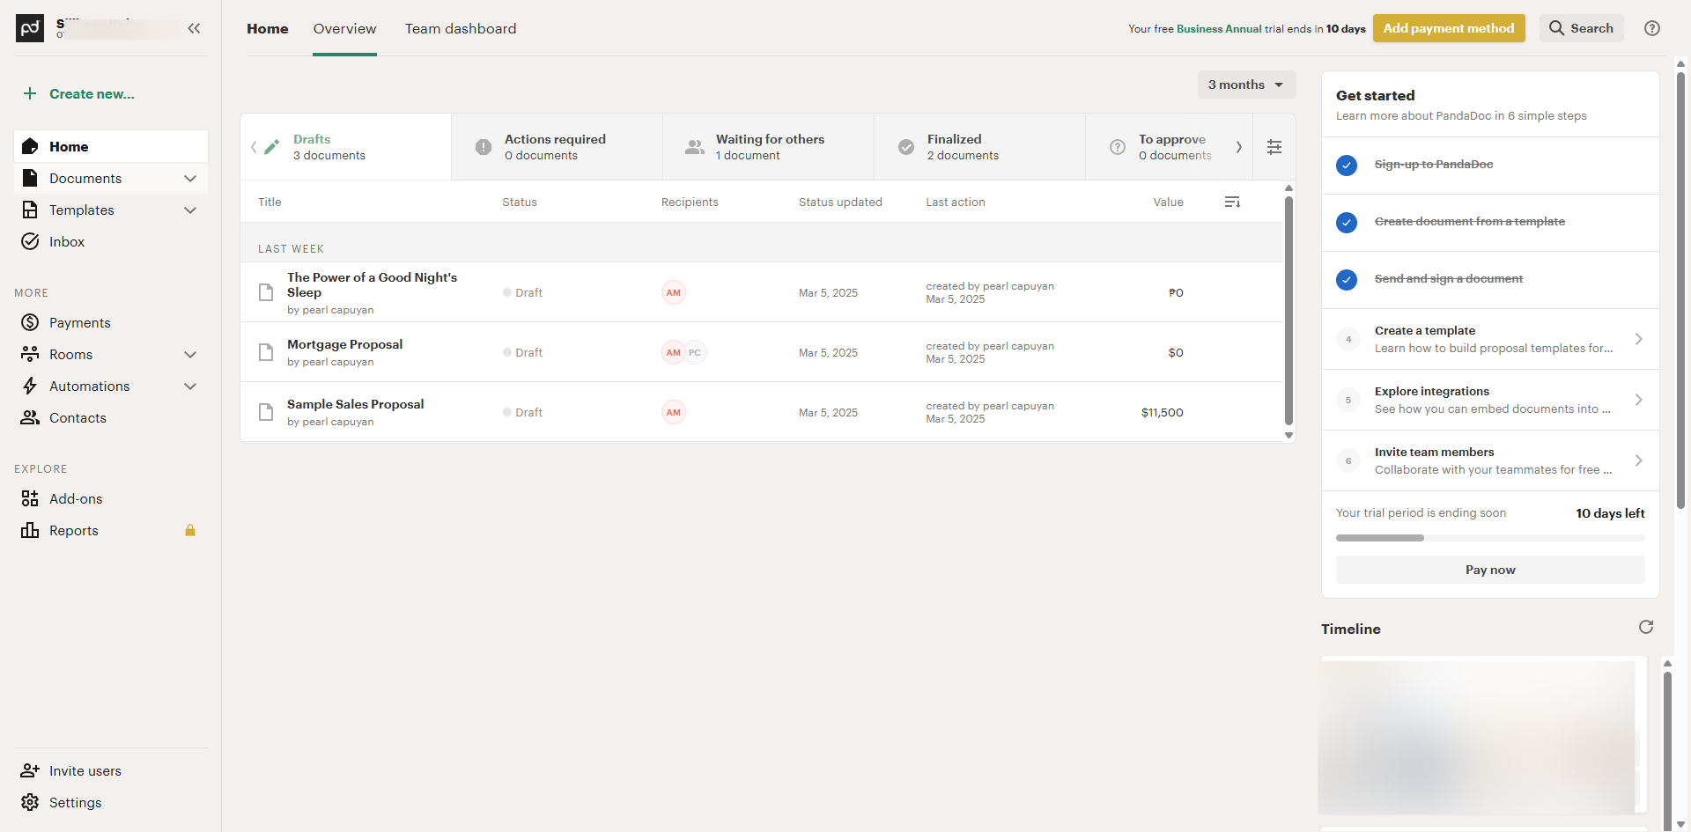Open Settings at bottom of sidebar
The image size is (1691, 832).
pos(75,803)
